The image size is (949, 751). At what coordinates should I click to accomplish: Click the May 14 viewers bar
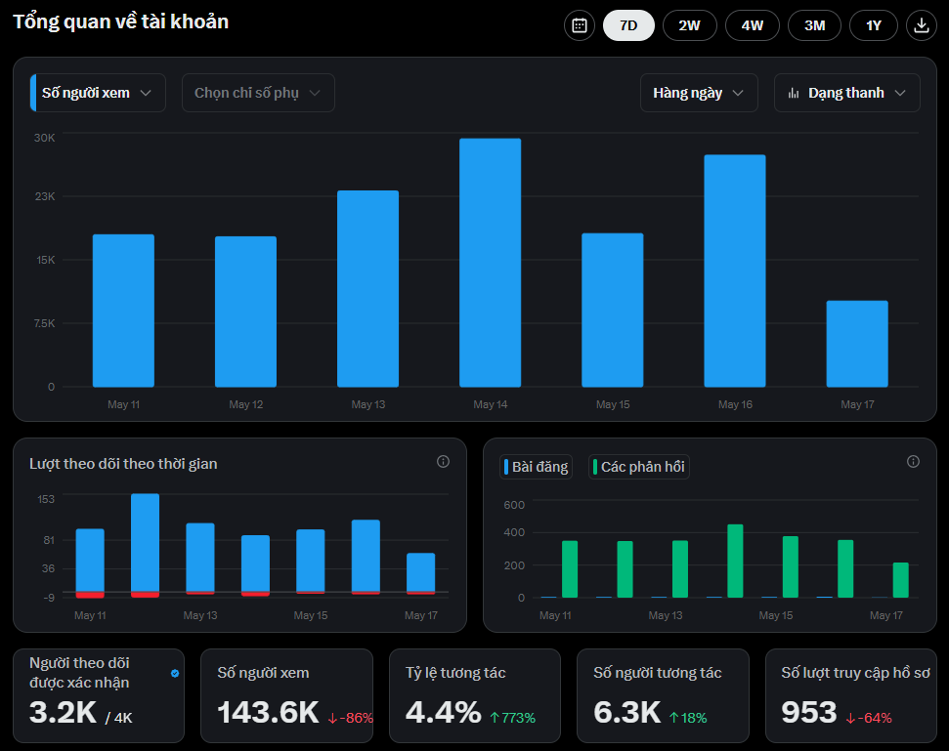[491, 263]
